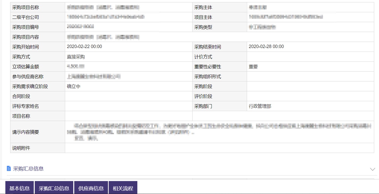Open the 相关流程 tab
The width and height of the screenshot is (379, 194).
coord(123,188)
